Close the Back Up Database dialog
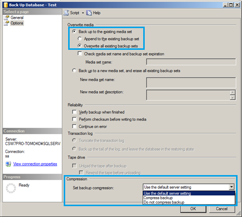This screenshot has height=217, width=242. click(x=237, y=5)
